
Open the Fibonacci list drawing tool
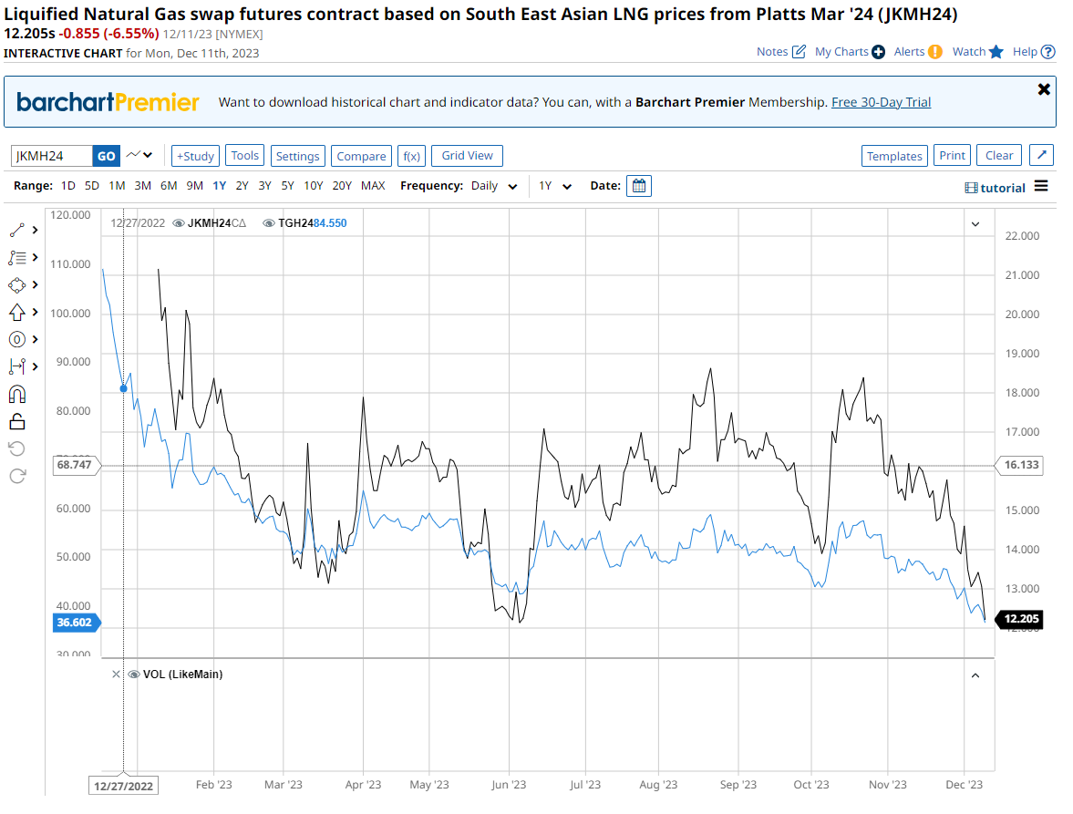click(17, 258)
